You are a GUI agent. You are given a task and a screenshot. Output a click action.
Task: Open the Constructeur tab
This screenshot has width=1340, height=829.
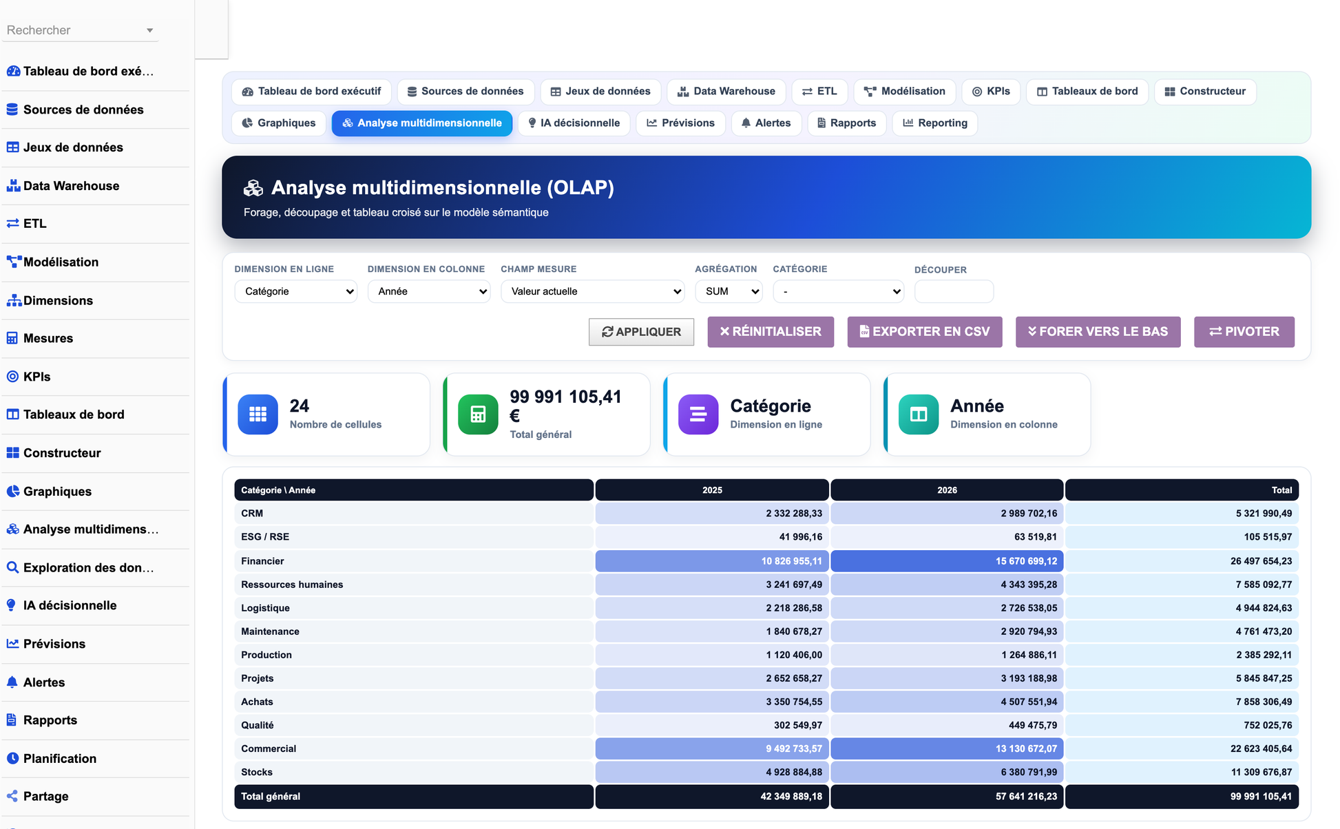click(1205, 91)
